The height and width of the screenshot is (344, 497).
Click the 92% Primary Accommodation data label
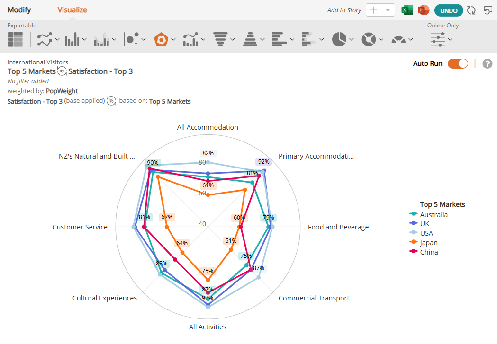coord(264,162)
